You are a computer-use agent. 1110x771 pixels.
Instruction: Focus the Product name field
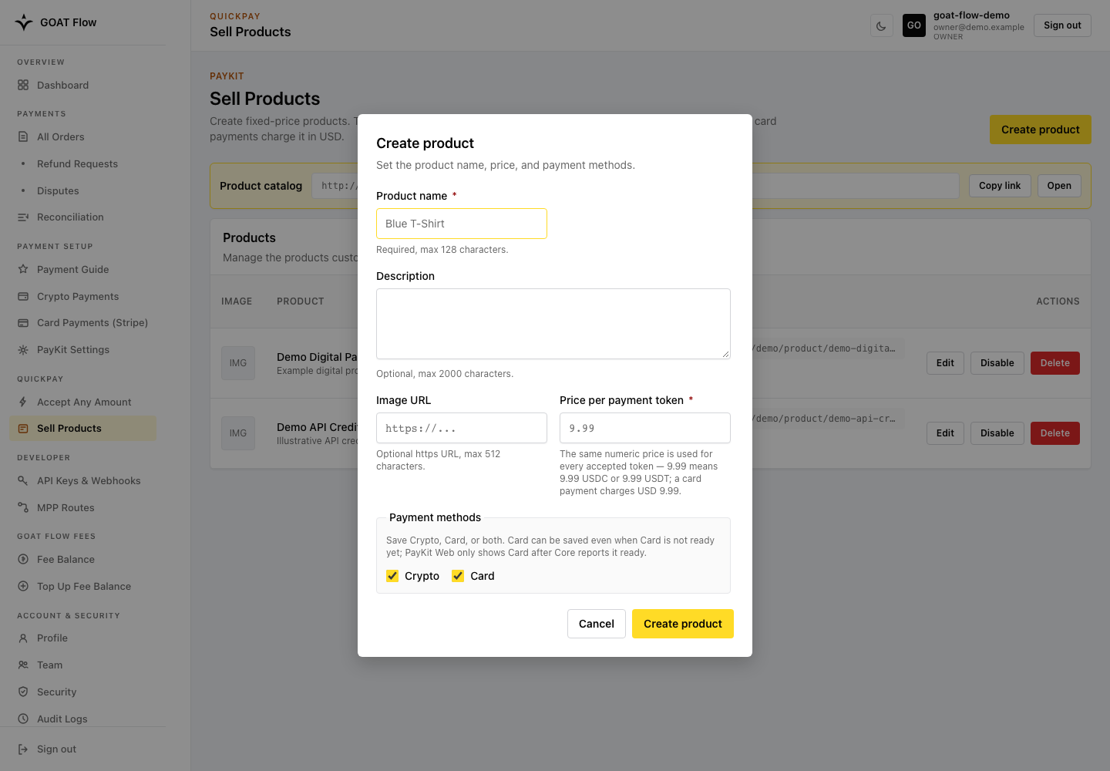(462, 224)
